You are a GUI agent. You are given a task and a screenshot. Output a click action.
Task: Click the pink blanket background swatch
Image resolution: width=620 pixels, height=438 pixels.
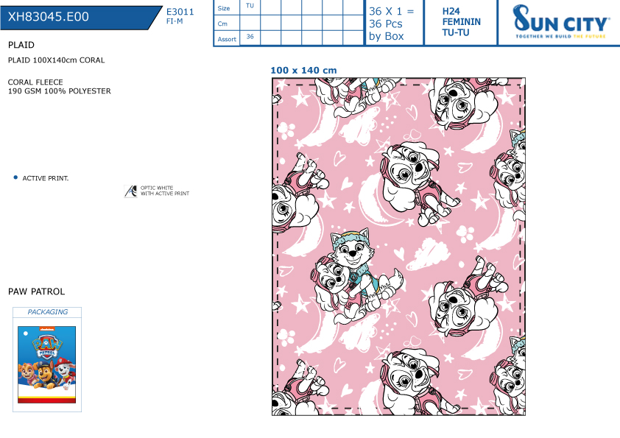[398, 247]
